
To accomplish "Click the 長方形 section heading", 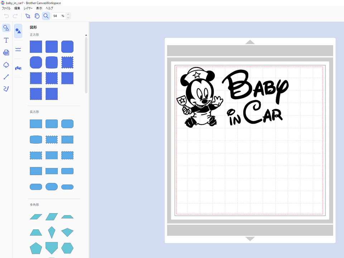I will pos(34,112).
